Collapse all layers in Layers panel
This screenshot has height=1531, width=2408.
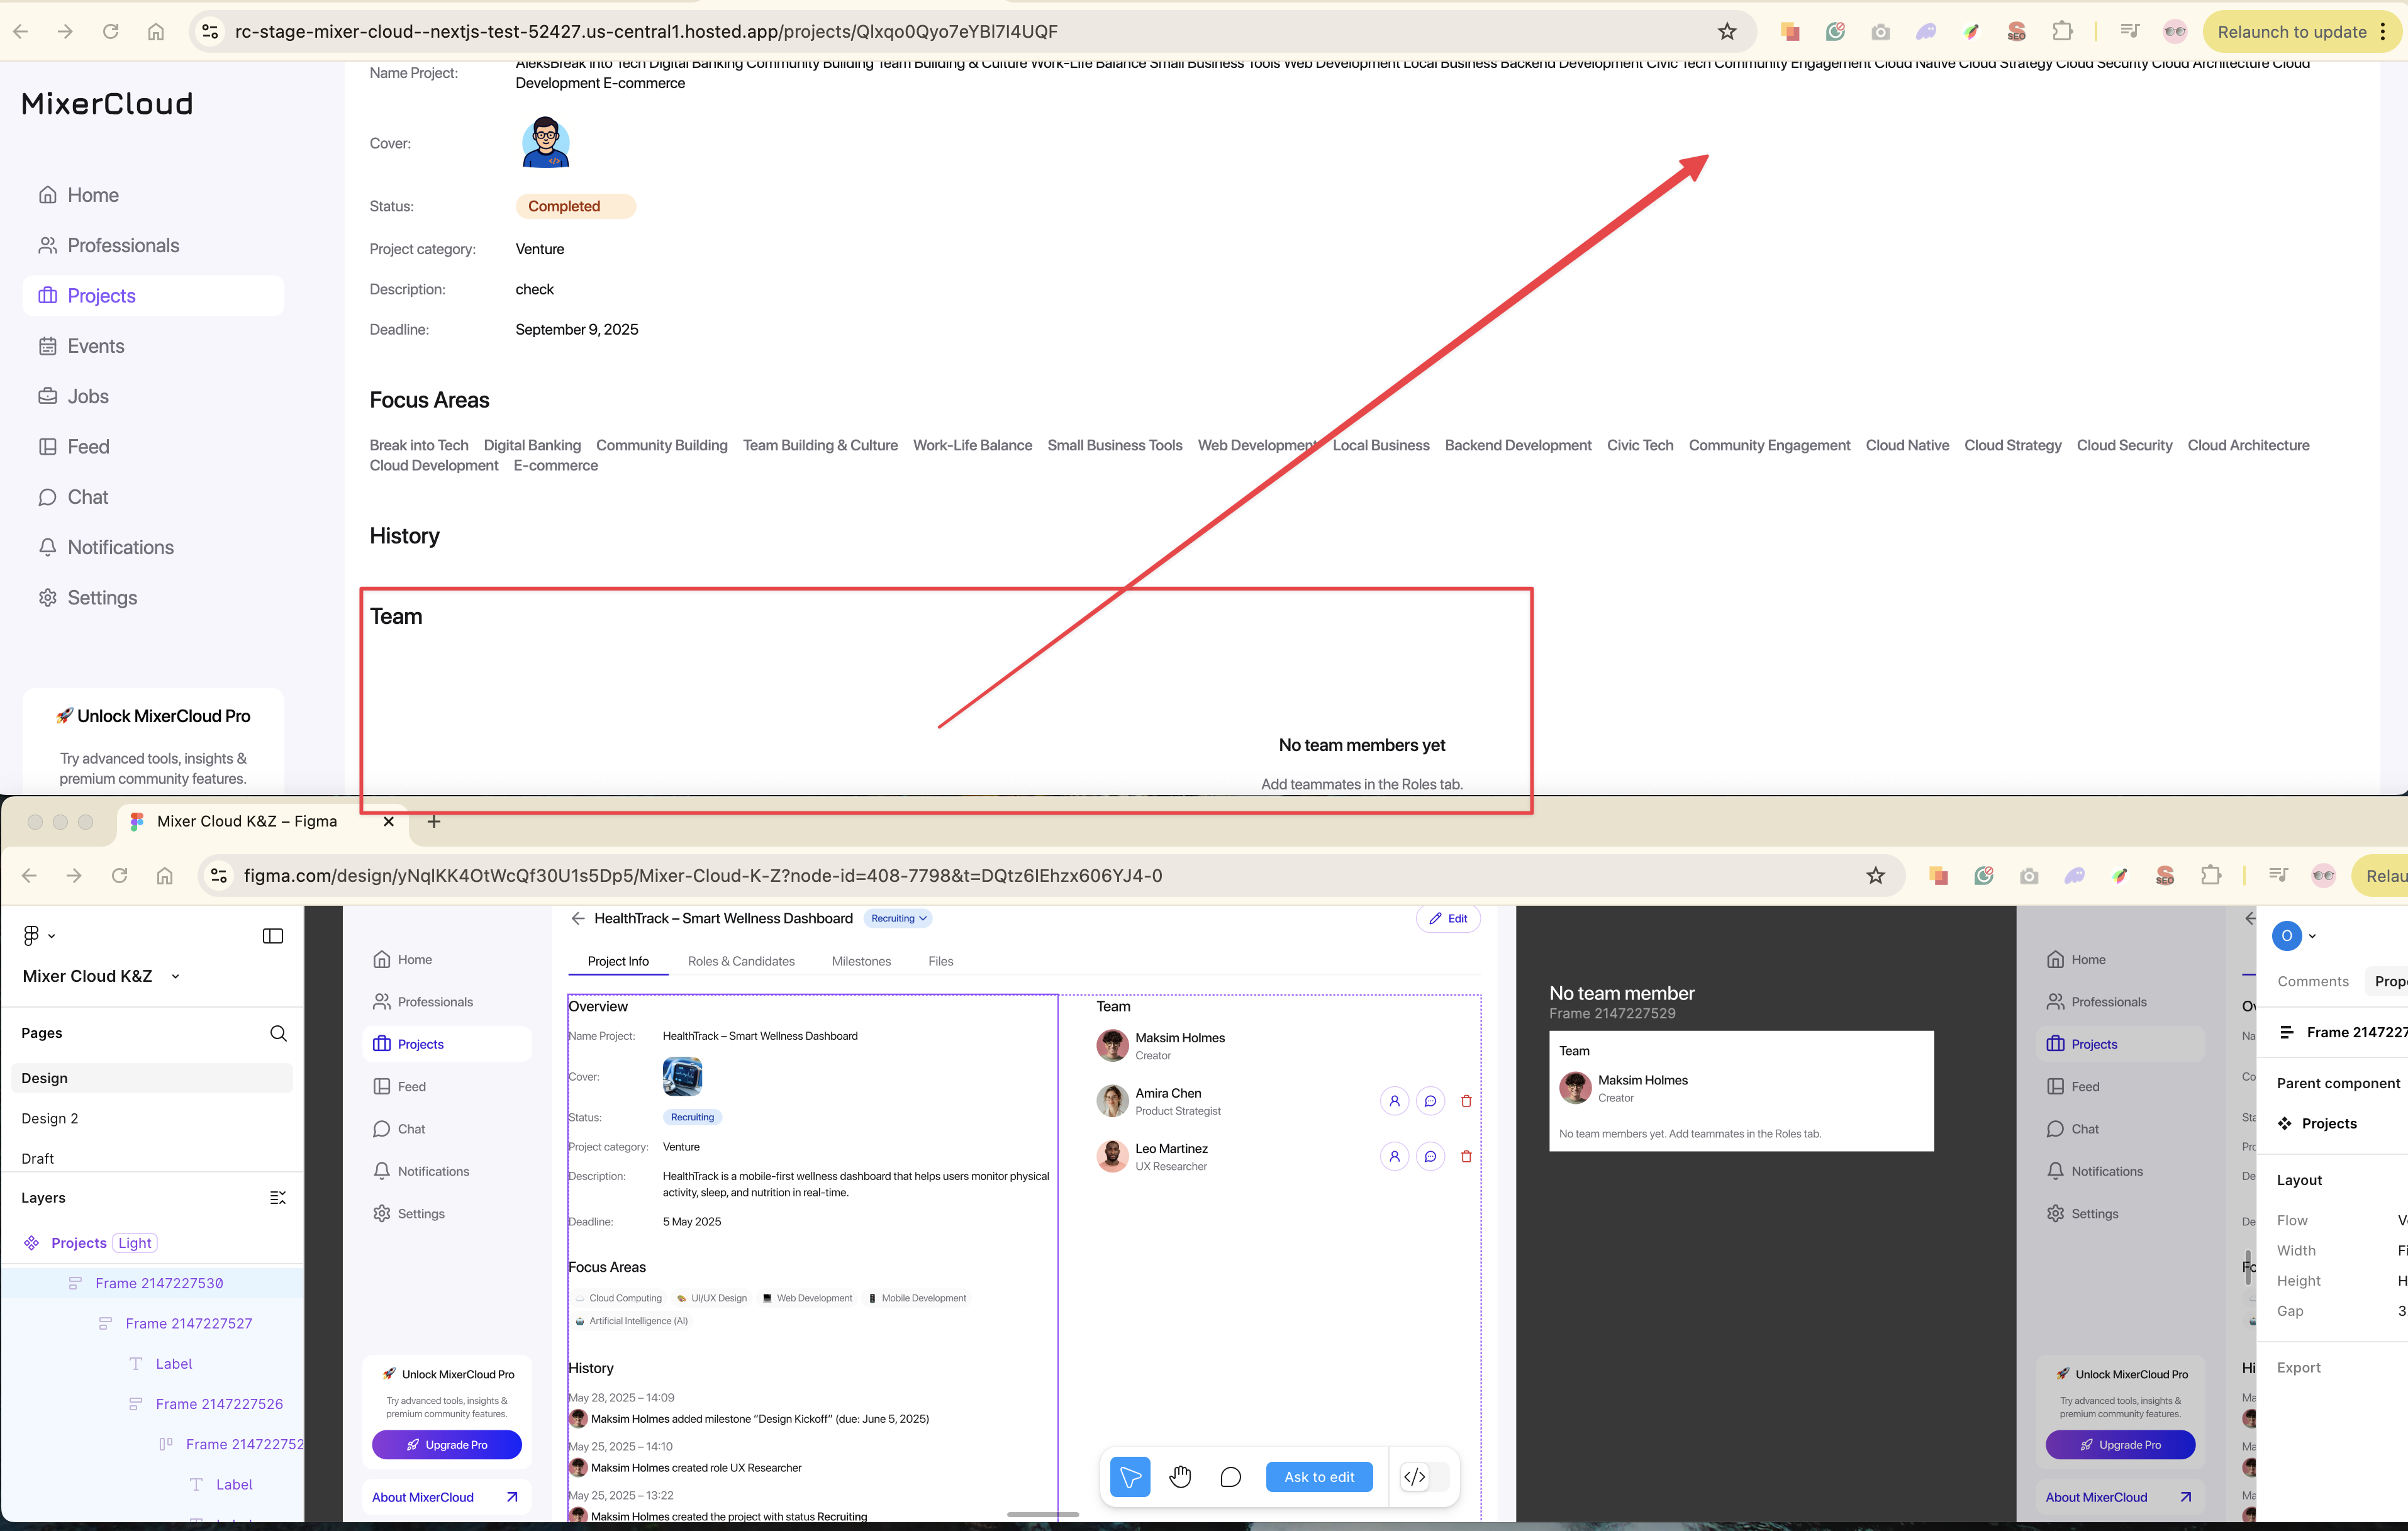(278, 1198)
